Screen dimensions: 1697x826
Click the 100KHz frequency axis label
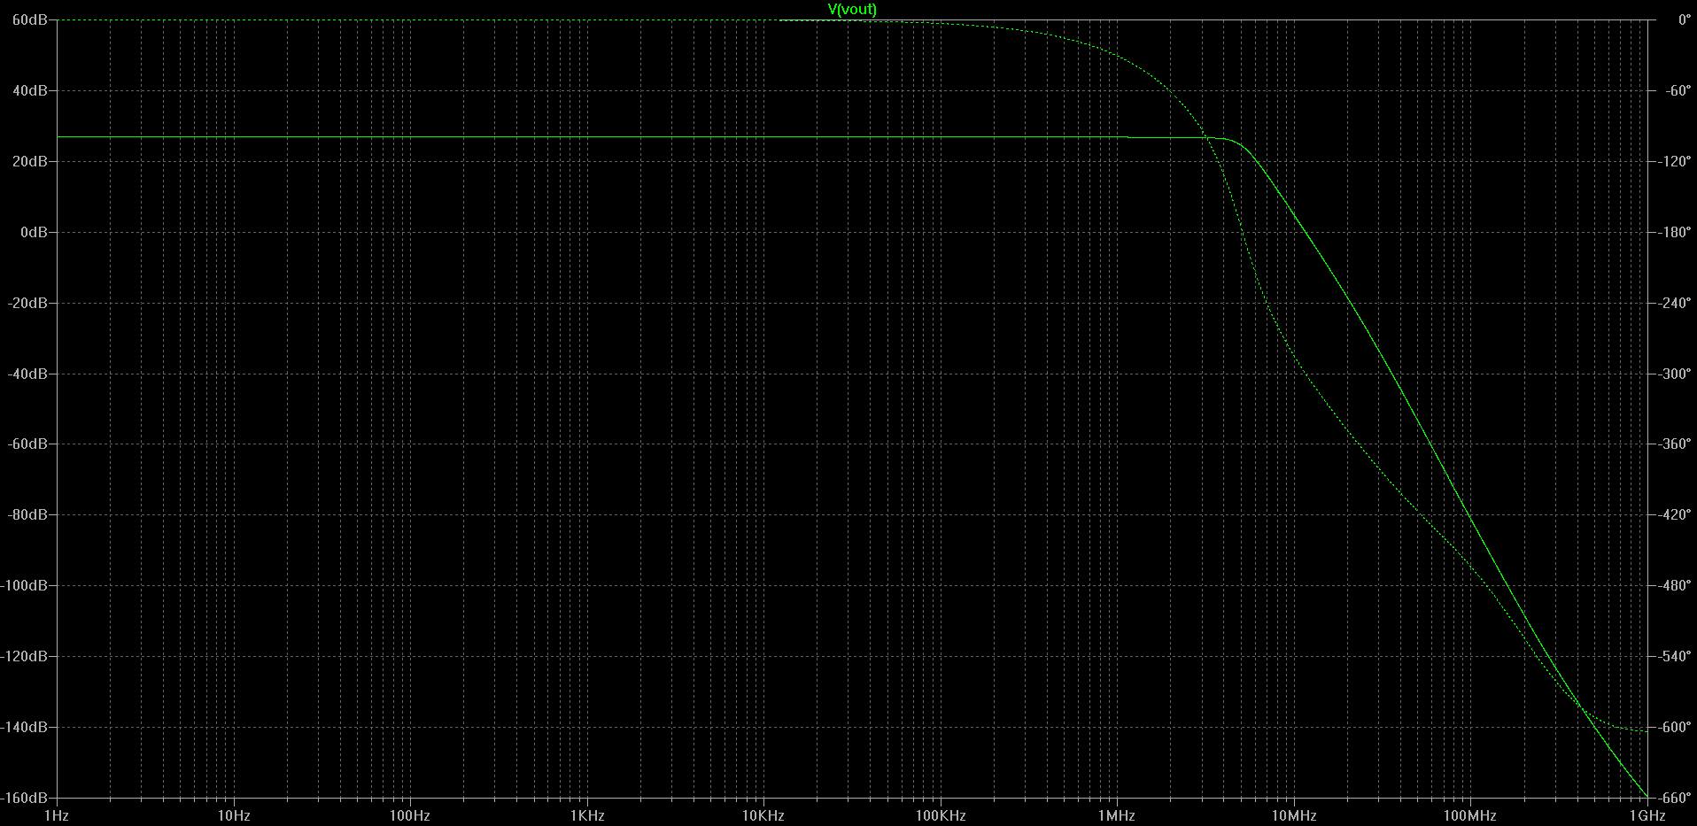[941, 815]
